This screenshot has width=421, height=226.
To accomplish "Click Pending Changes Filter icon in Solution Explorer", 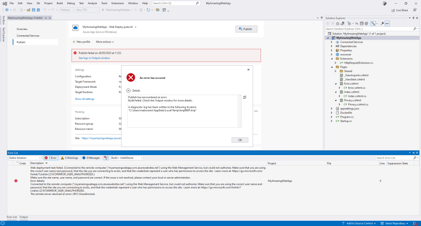I will [x=349, y=24].
